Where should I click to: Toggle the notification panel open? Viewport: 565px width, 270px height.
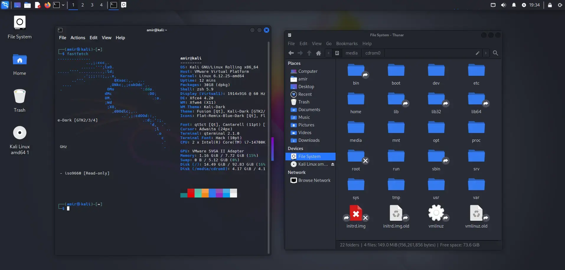tap(514, 5)
